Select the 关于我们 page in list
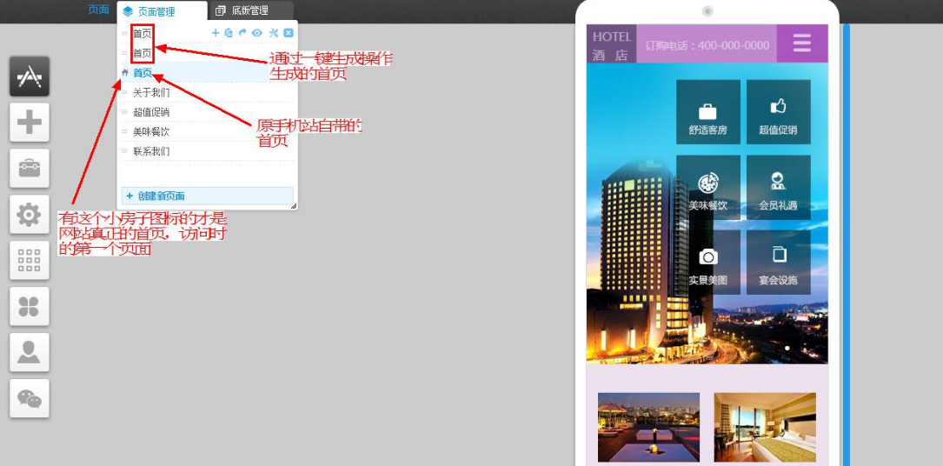Image resolution: width=943 pixels, height=466 pixels. tap(151, 92)
